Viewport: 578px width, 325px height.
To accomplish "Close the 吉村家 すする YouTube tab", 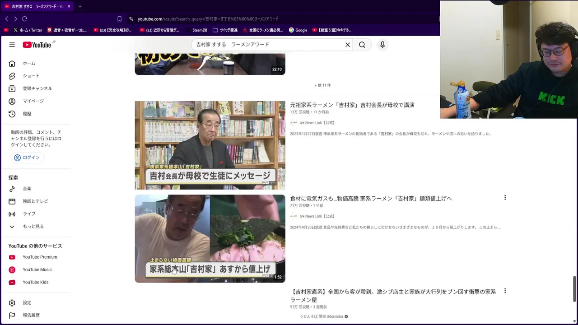I will (x=69, y=6).
